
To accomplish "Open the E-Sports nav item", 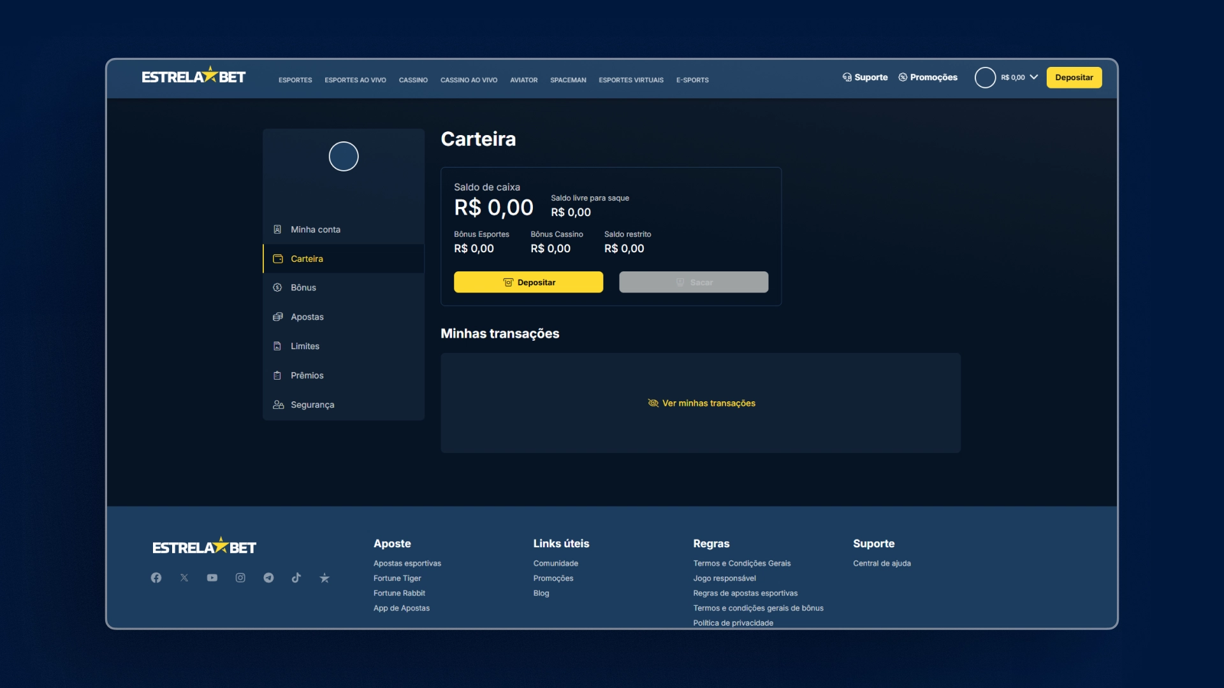I will tap(692, 80).
